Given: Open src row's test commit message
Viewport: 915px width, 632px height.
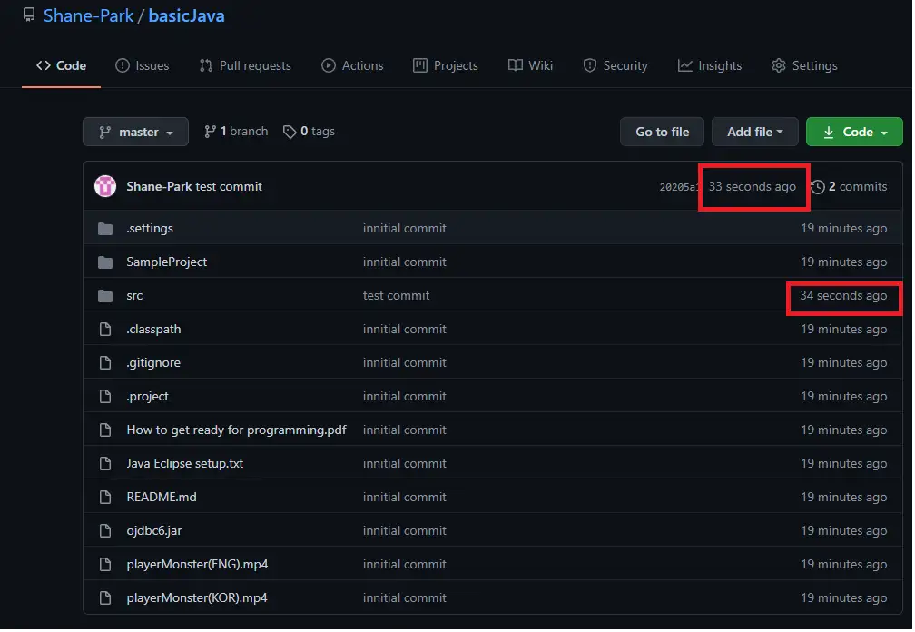Looking at the screenshot, I should coord(396,296).
